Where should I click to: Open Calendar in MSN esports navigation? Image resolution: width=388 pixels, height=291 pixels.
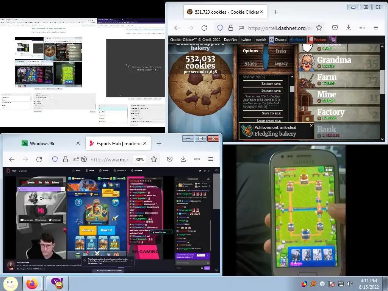click(x=120, y=171)
